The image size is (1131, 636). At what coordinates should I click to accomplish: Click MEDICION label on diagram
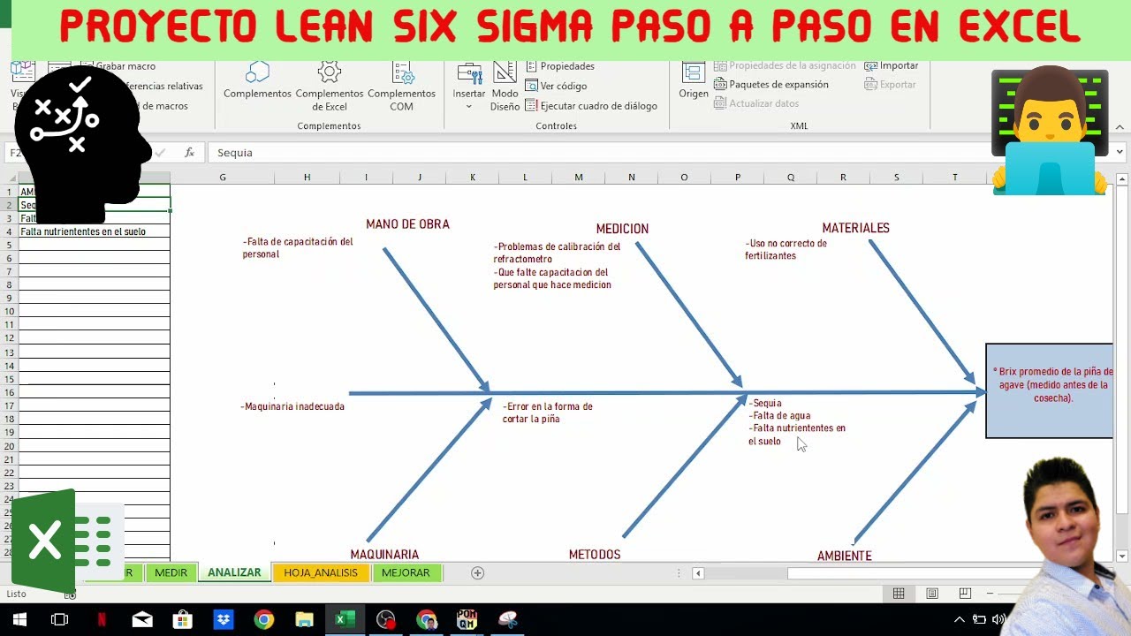622,229
